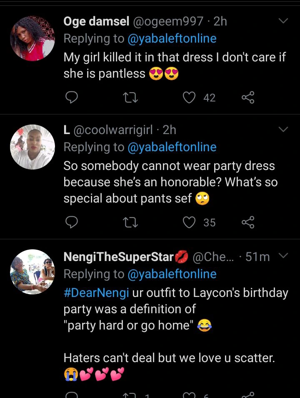Reply to Oge damsel's tweet
This screenshot has height=398, width=300.
(x=72, y=98)
